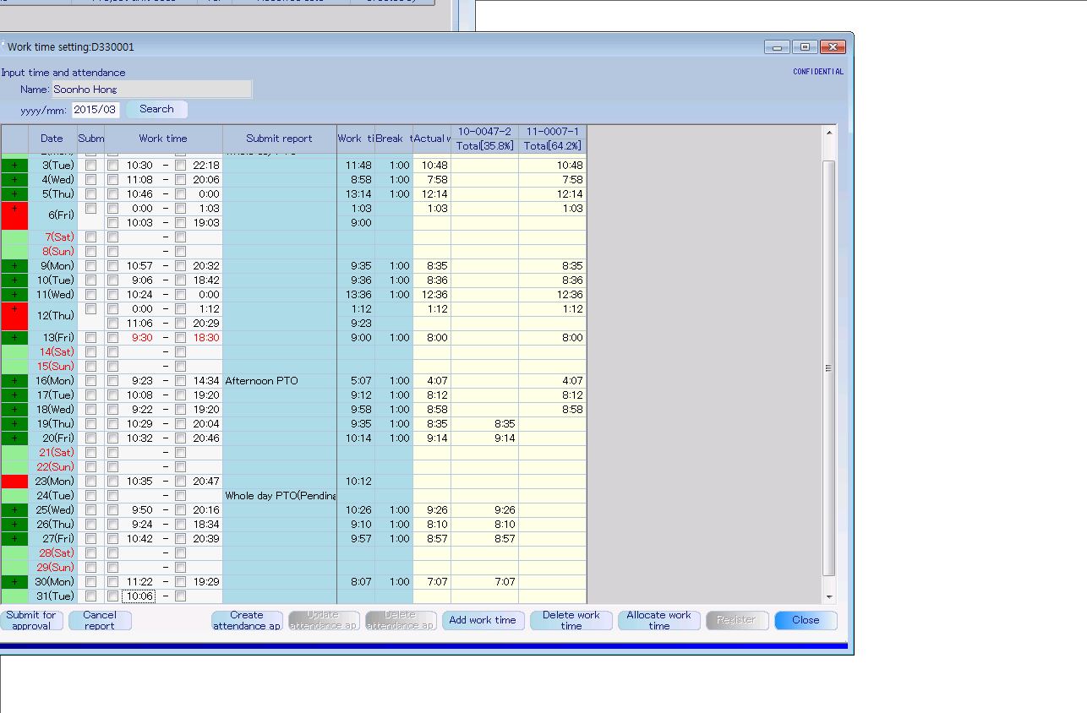Click the green plus cell for 10(Tue)
The image size is (1087, 713).
[x=14, y=280]
